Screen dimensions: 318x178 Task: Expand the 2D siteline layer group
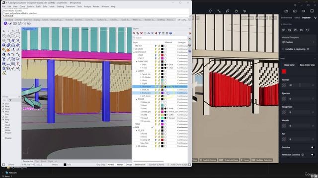[x=137, y=146]
